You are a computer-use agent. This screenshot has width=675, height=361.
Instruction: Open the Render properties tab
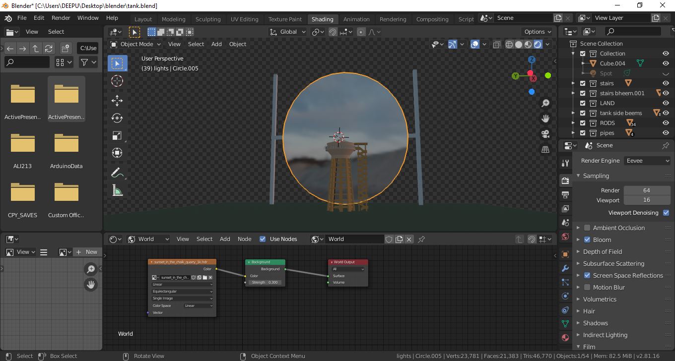[x=565, y=181]
